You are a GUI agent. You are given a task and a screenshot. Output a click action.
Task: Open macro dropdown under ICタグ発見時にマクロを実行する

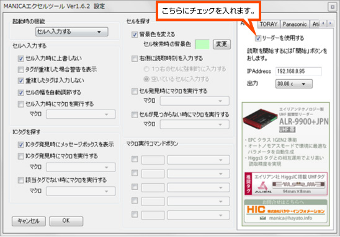pyautogui.click(x=81, y=167)
